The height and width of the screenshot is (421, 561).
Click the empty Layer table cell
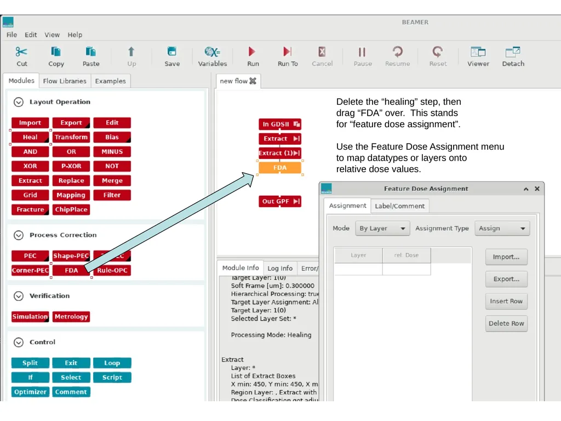click(358, 269)
